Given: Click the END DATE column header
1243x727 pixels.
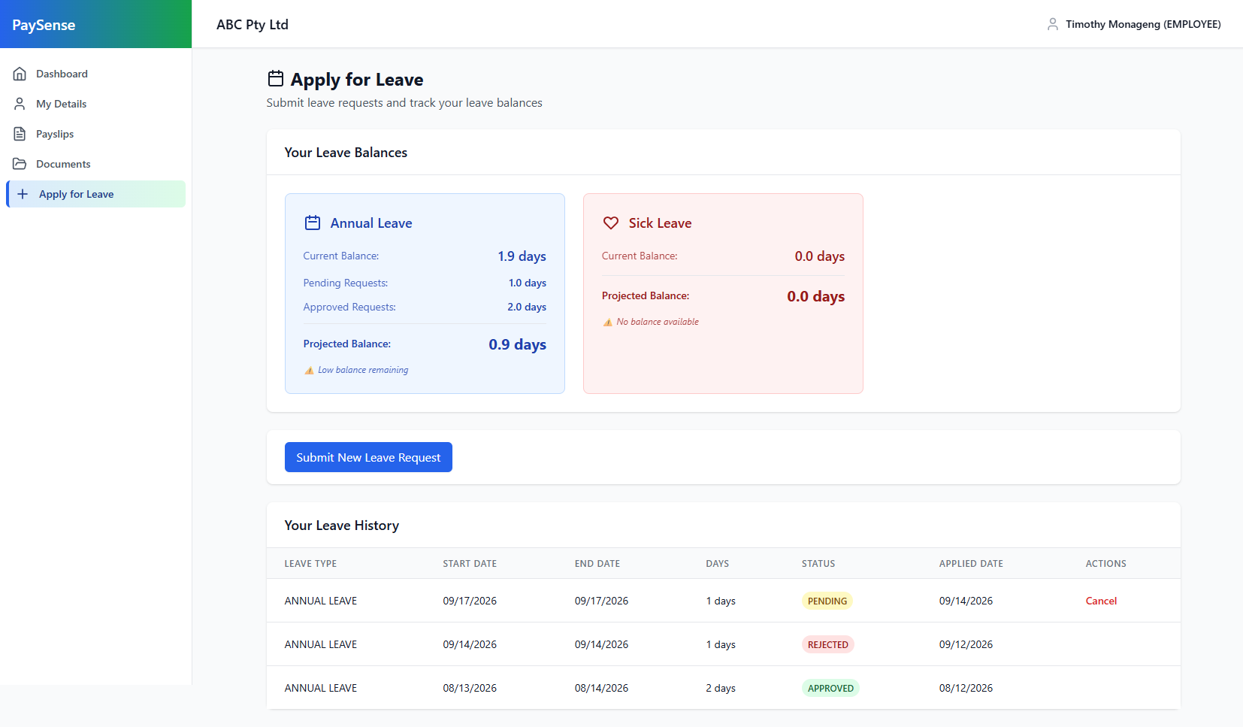Looking at the screenshot, I should tap(597, 563).
